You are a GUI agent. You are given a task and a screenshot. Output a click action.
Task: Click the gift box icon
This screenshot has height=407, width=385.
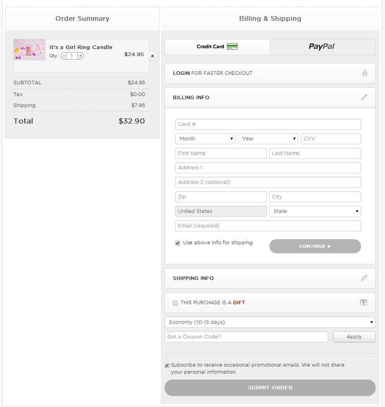363,302
